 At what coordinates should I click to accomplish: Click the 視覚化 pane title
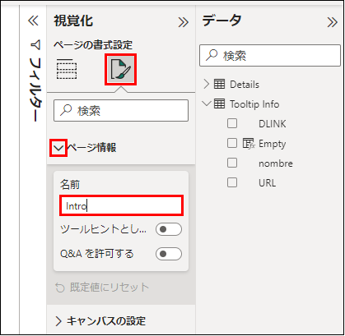[x=73, y=21]
